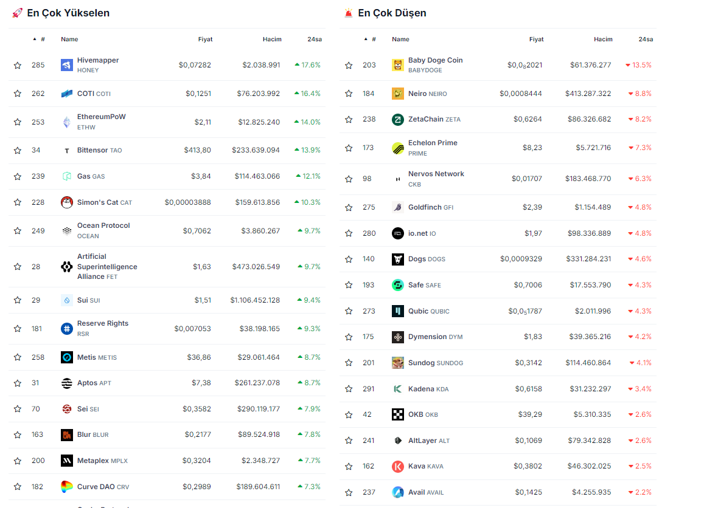This screenshot has height=508, width=704.
Task: Click the OKB coin logo
Action: (398, 415)
